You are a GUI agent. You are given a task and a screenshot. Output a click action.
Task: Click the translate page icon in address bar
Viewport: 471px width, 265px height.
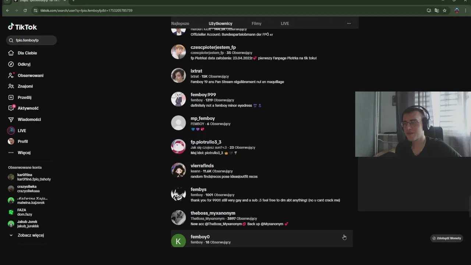(x=437, y=10)
